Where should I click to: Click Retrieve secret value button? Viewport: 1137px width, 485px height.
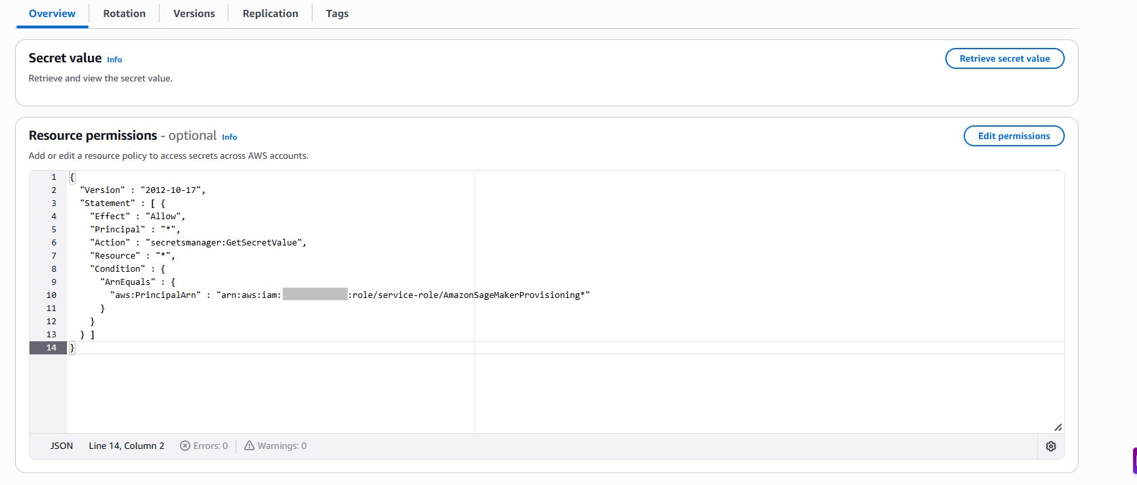click(x=1004, y=58)
